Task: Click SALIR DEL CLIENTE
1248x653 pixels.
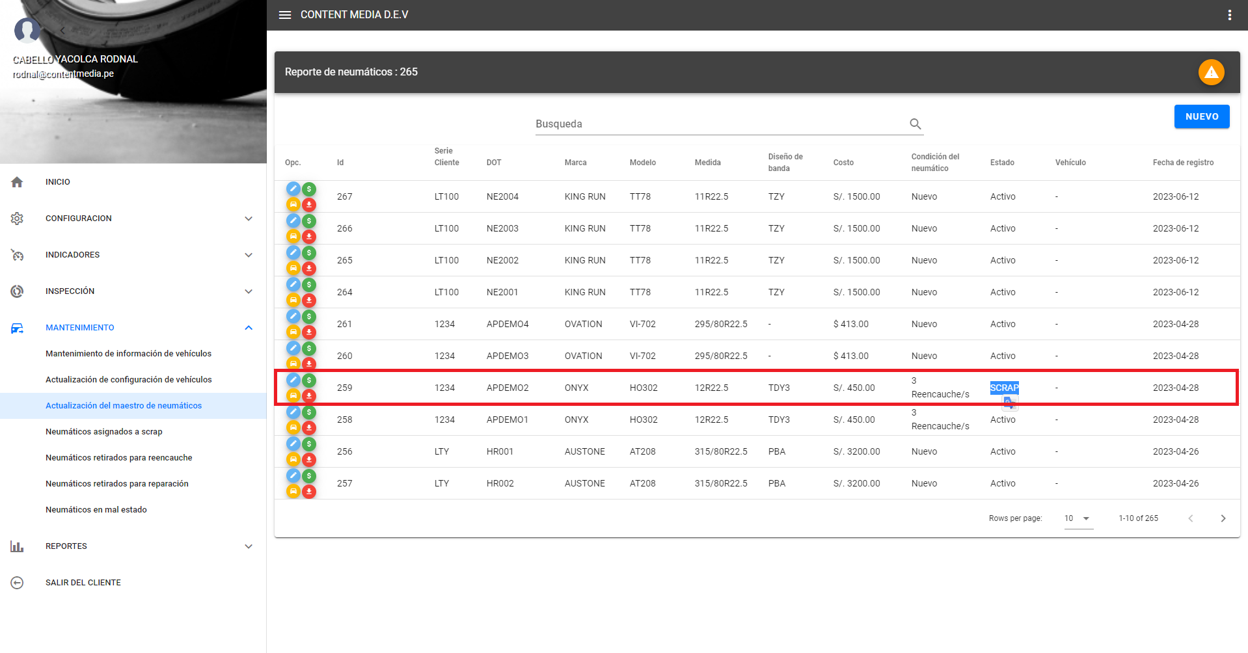Action: click(x=83, y=583)
